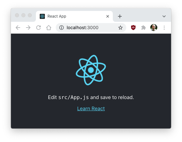
Task: Close the React App tab
Action: coord(108,16)
